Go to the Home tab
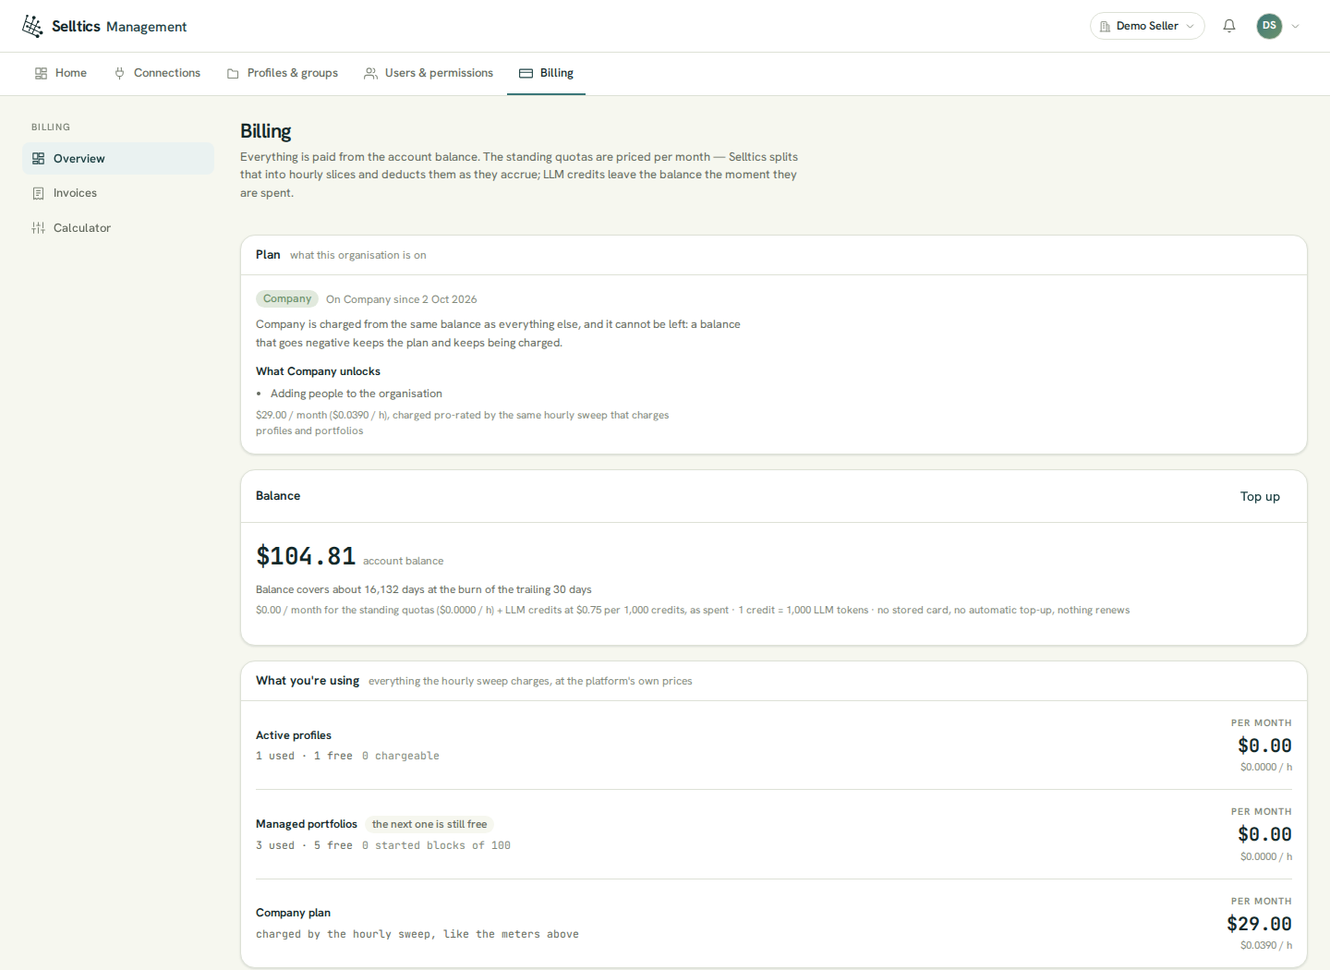Viewport: 1330px width, 970px height. [61, 73]
